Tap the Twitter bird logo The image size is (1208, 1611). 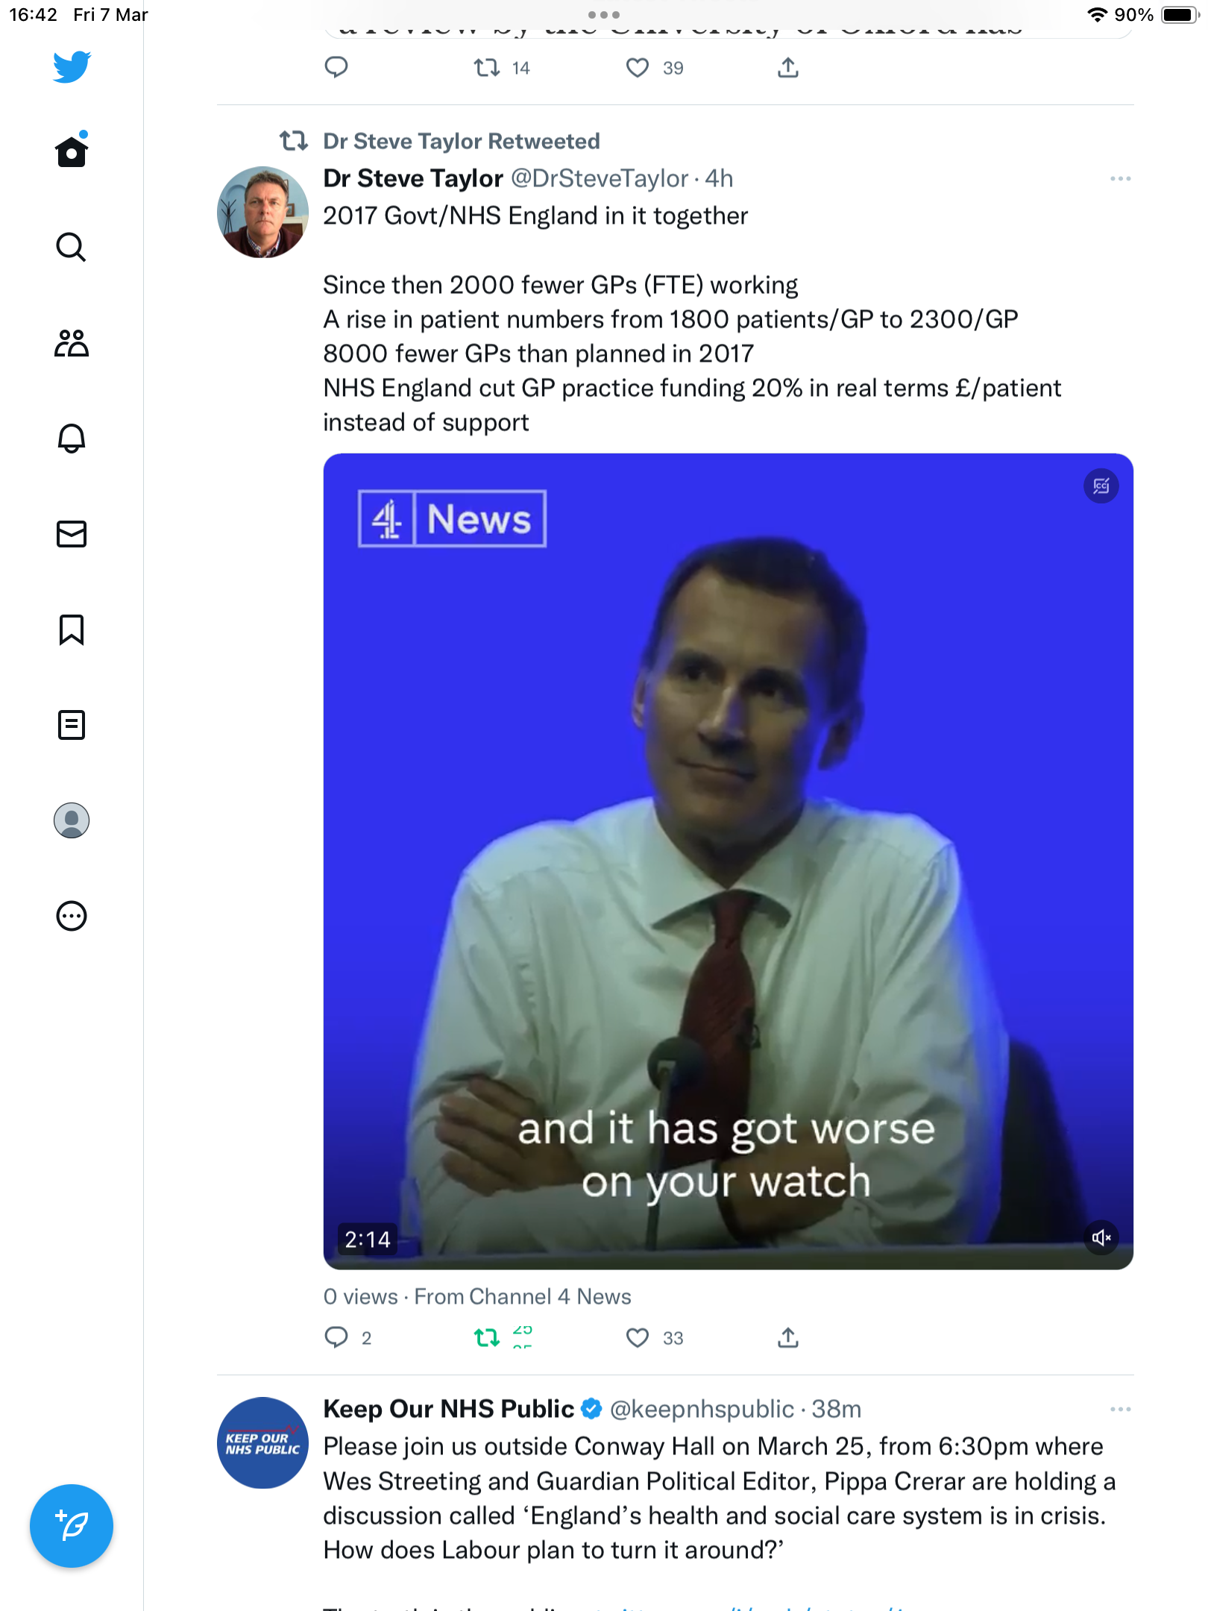pyautogui.click(x=72, y=67)
